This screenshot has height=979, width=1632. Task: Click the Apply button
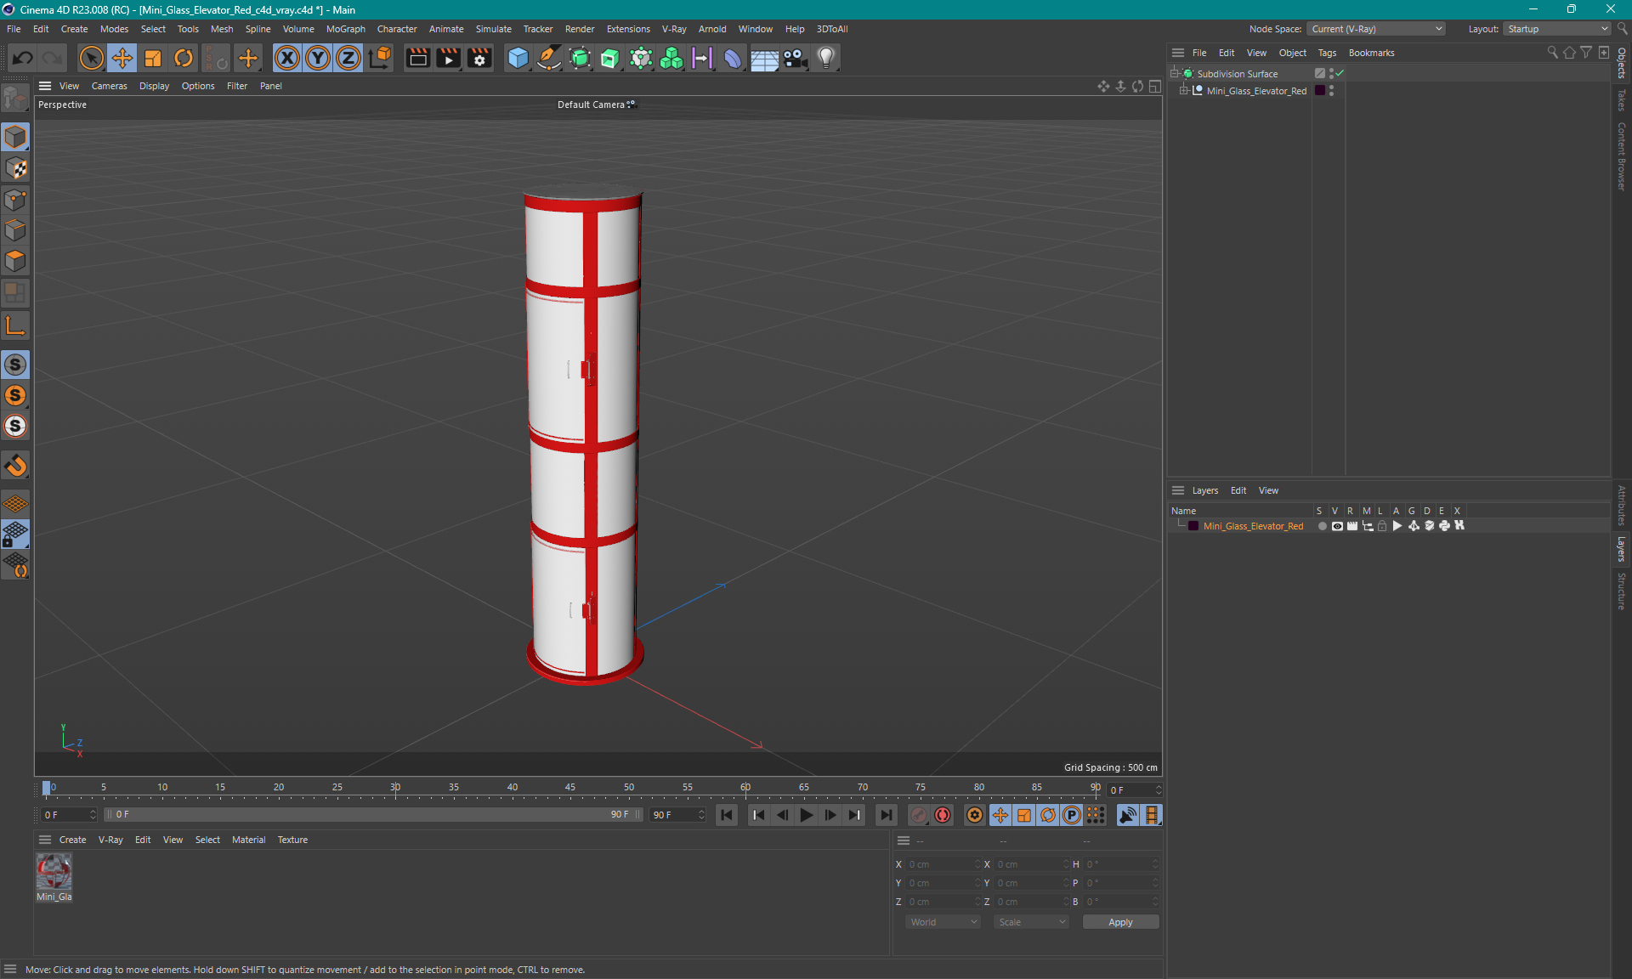pos(1120,922)
